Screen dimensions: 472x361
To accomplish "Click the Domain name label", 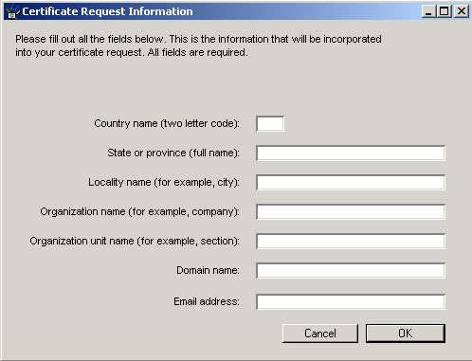I will (x=208, y=270).
